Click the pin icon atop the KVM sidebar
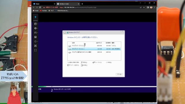The image size is (185, 104). pyautogui.click(x=35, y=17)
